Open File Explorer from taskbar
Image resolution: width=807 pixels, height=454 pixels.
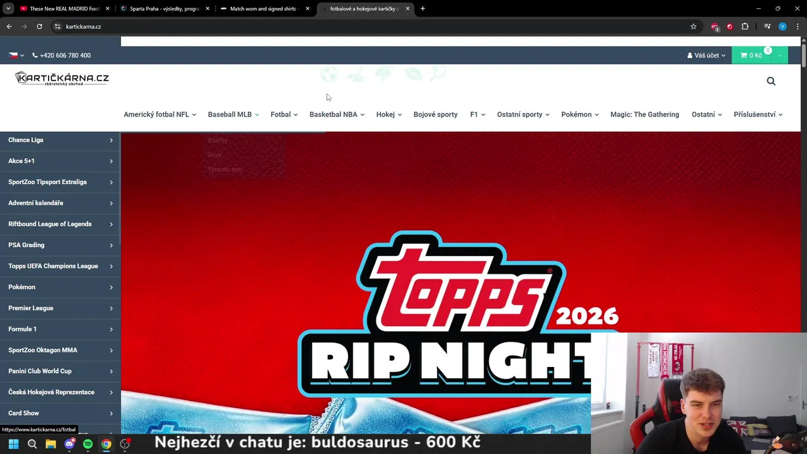[50, 444]
